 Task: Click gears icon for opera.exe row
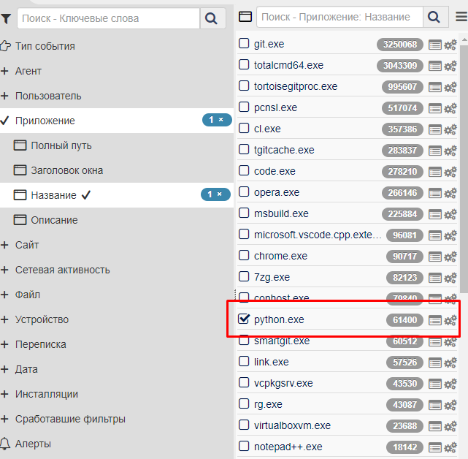click(450, 194)
